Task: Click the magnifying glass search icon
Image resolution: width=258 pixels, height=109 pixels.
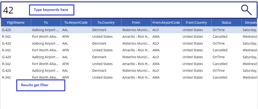Action: point(246,10)
